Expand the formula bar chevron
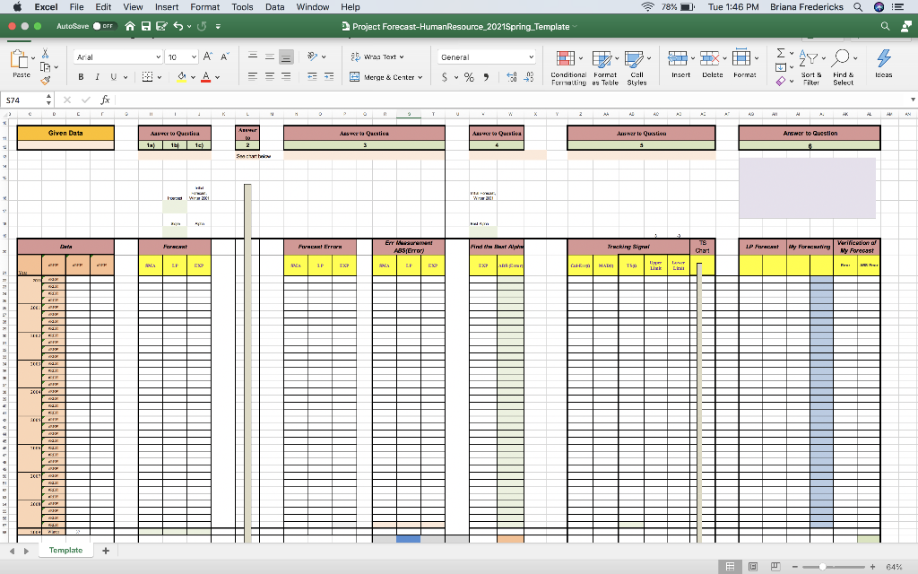The height and width of the screenshot is (574, 918). tap(912, 100)
